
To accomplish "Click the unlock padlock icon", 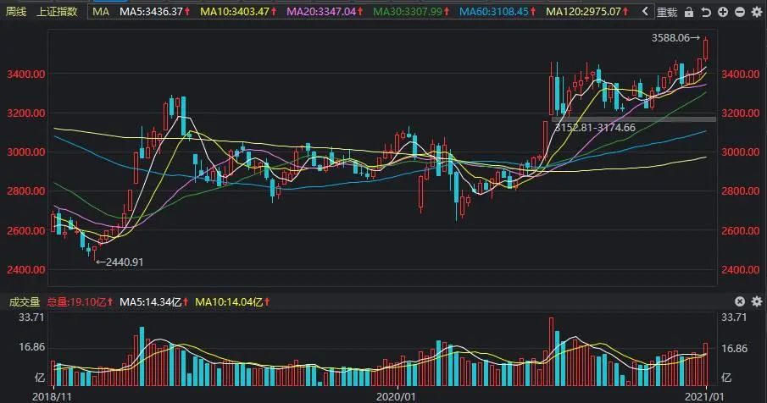I will coord(689,12).
